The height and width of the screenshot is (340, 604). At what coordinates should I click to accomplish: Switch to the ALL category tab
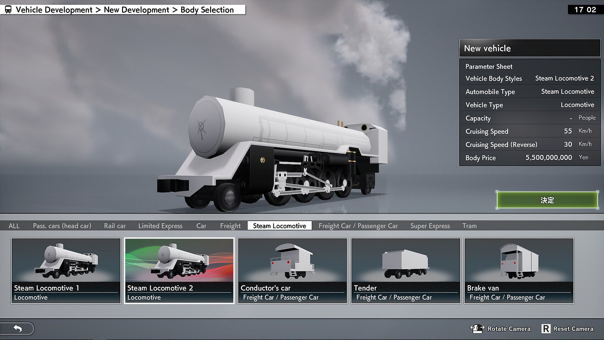click(14, 226)
